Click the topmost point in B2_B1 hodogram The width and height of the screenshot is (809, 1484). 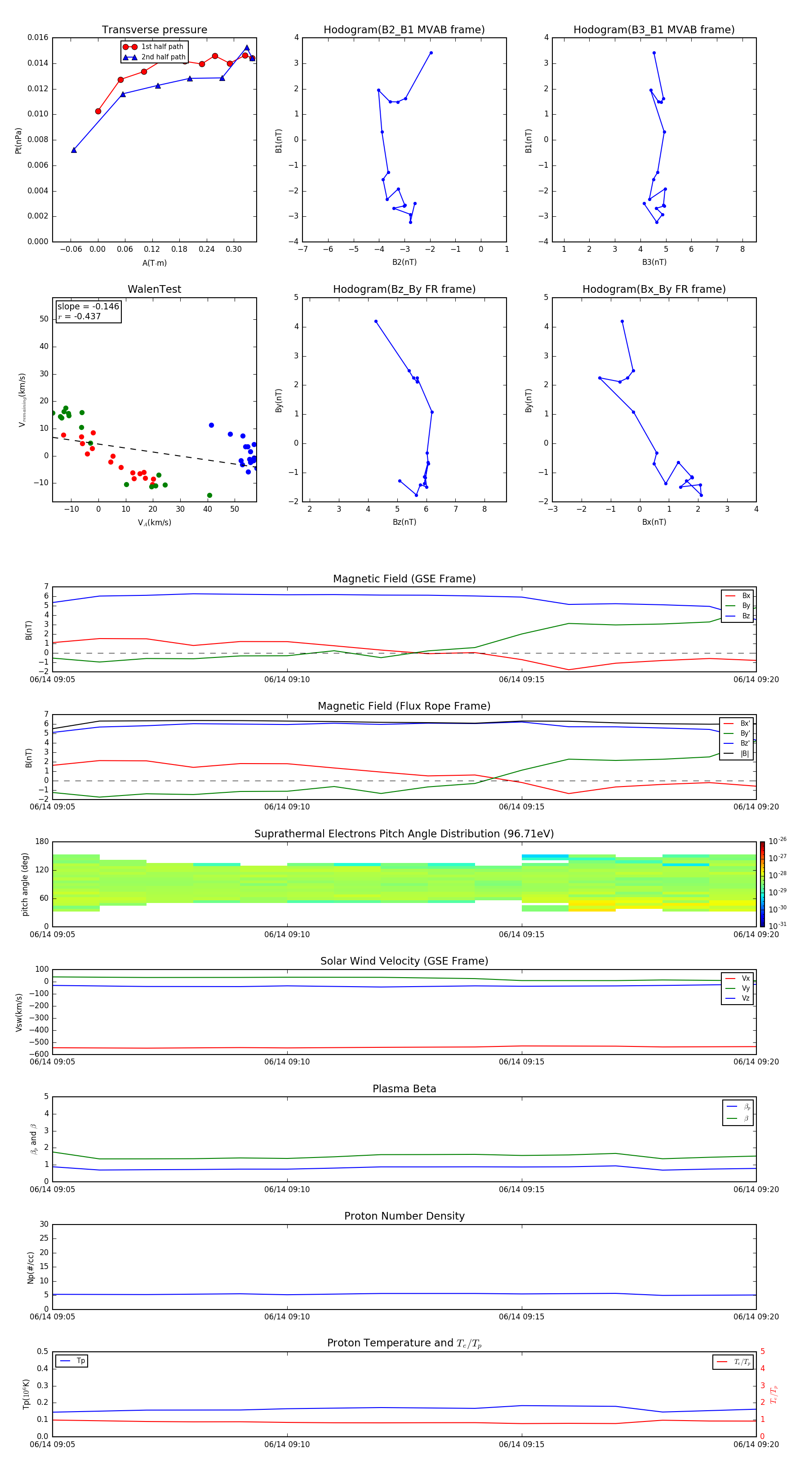[431, 53]
